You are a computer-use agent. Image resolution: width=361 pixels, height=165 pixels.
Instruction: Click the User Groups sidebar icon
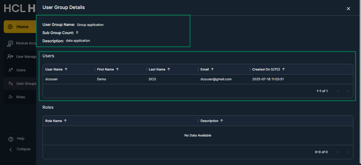coord(11,83)
